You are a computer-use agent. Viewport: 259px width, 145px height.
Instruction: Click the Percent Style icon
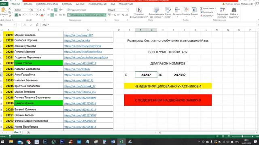tap(115, 15)
